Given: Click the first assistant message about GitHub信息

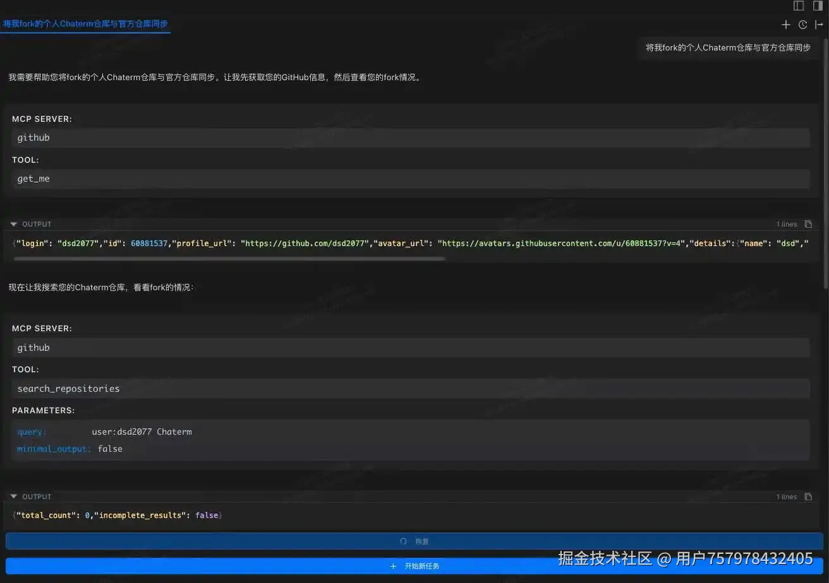Looking at the screenshot, I should pyautogui.click(x=214, y=78).
